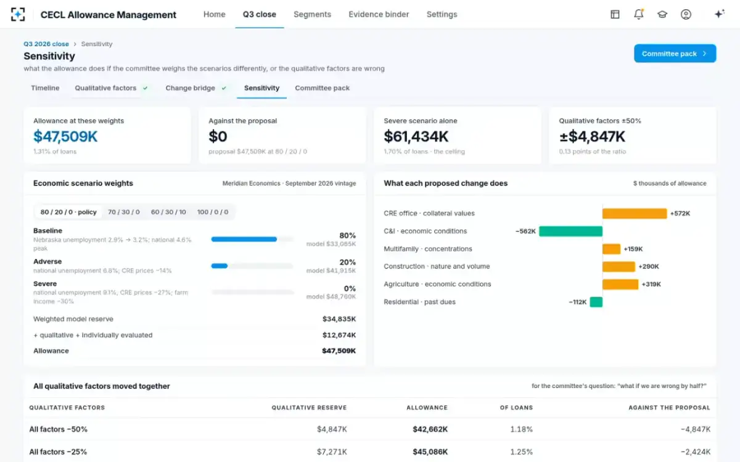Screen dimensions: 740x462
Task: Open the graduation cap learning icon
Action: (662, 14)
